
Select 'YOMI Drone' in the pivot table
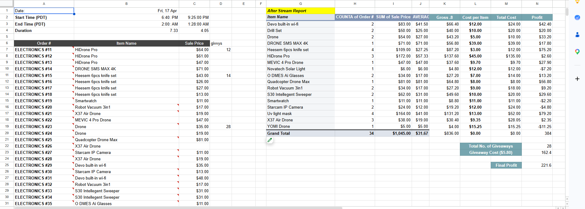pyautogui.click(x=301, y=126)
